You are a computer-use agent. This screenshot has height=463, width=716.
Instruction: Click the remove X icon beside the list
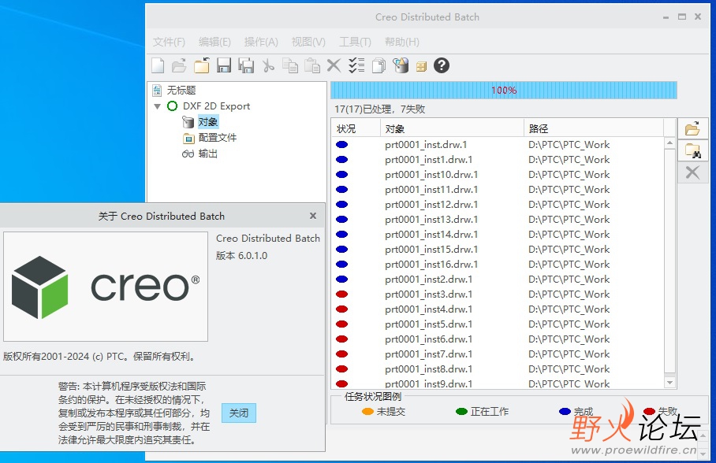coord(692,172)
